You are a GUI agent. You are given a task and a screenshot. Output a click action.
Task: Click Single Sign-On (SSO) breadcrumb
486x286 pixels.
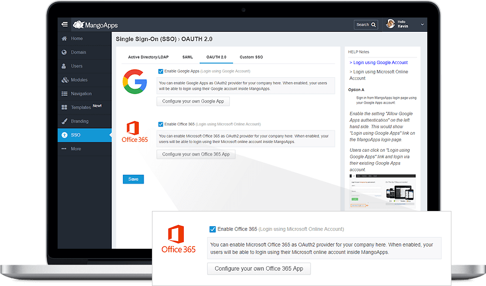click(x=146, y=39)
